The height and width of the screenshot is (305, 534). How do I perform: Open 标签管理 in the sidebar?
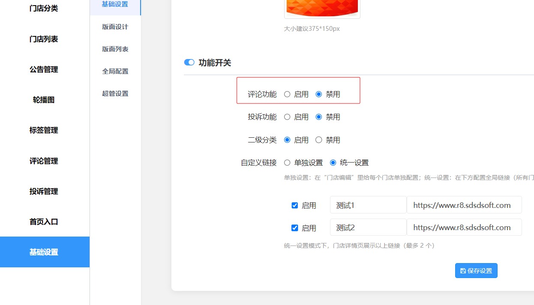(44, 130)
